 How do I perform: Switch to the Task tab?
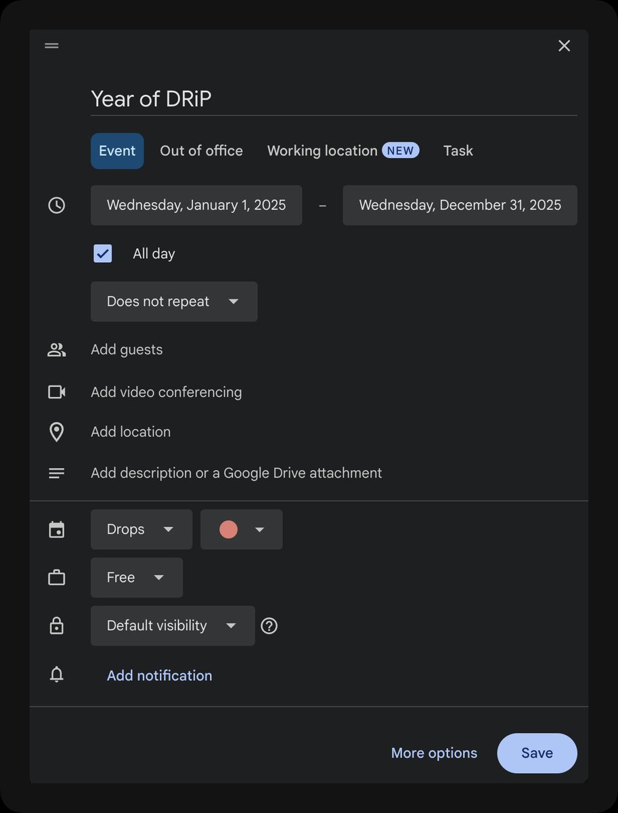[458, 150]
